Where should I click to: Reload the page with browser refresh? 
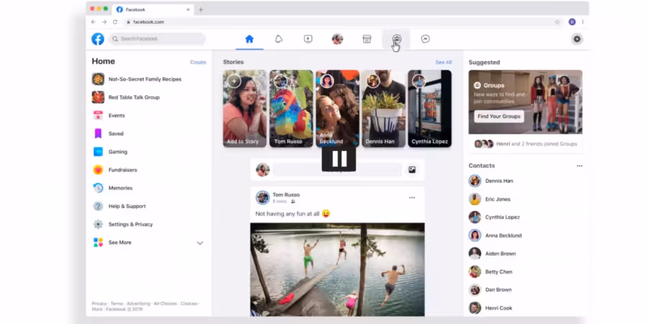pos(115,22)
